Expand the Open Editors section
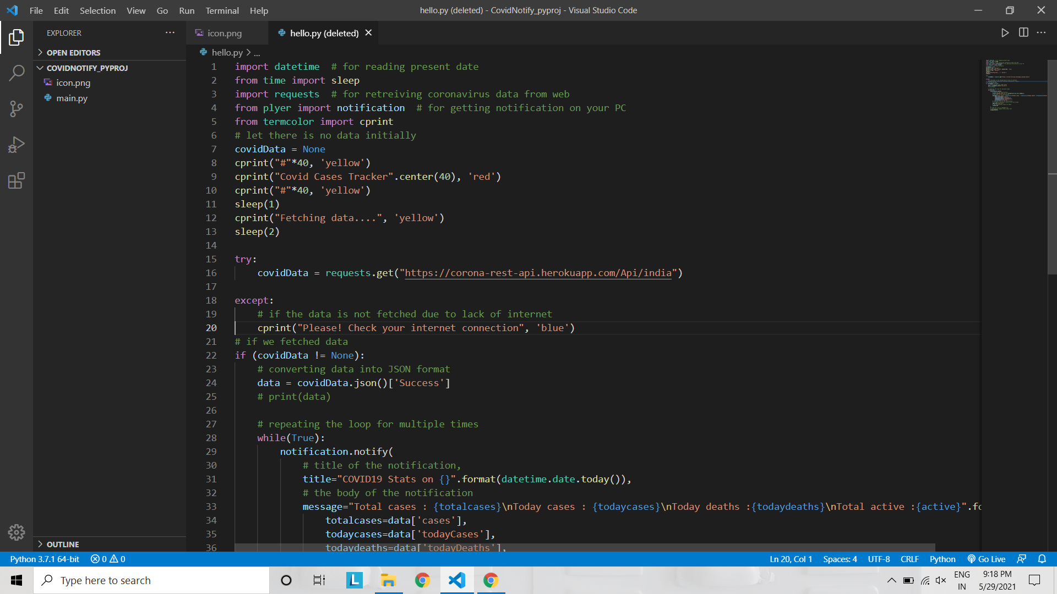This screenshot has width=1057, height=594. pos(73,53)
